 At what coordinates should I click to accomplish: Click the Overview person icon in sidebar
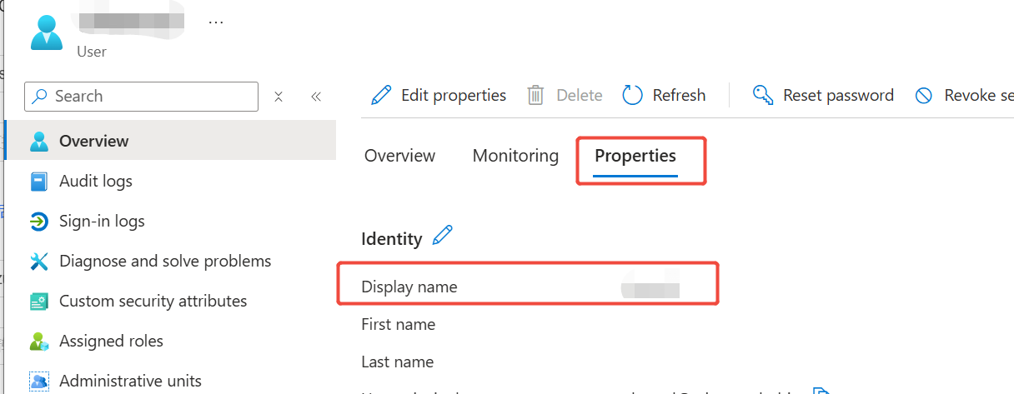click(39, 141)
